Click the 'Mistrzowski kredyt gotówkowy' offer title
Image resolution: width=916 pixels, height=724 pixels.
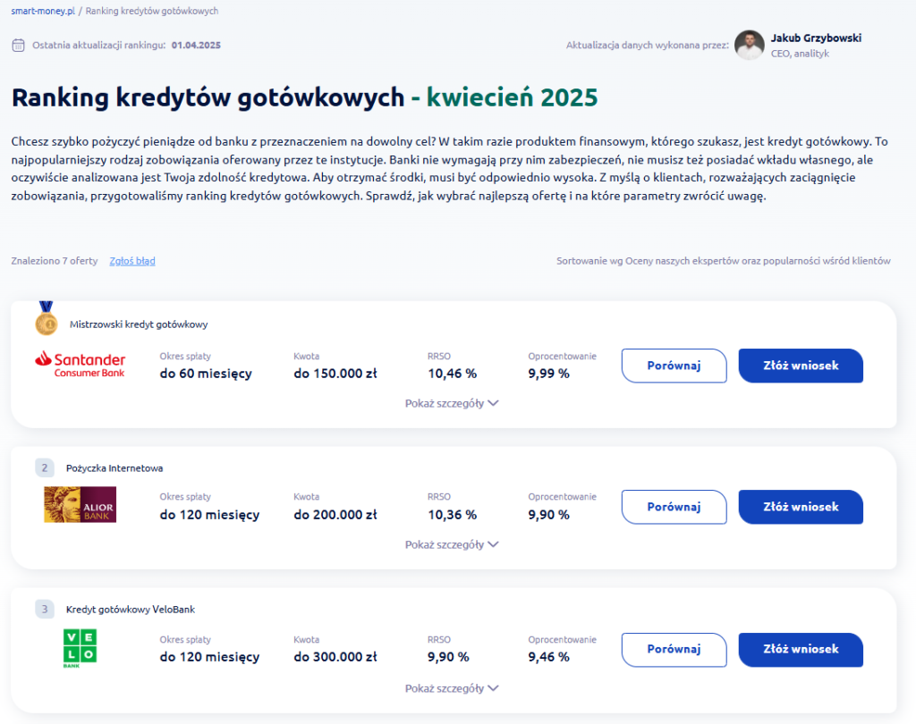coord(139,324)
